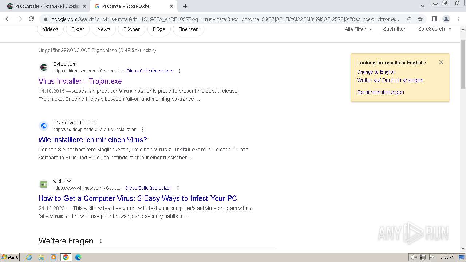Click the address bar URL
Image resolution: width=466 pixels, height=262 pixels.
225,19
